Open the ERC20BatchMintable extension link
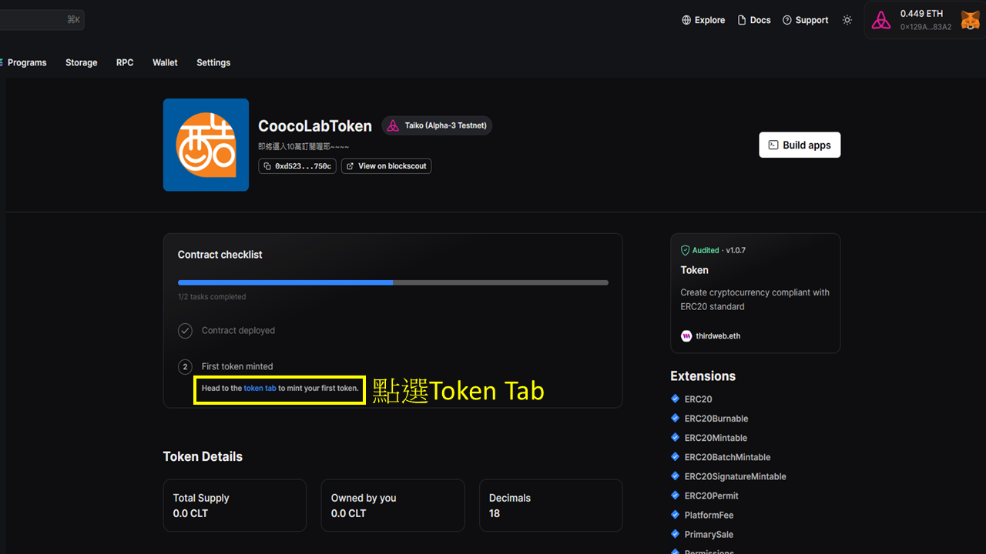The width and height of the screenshot is (986, 554). (727, 457)
